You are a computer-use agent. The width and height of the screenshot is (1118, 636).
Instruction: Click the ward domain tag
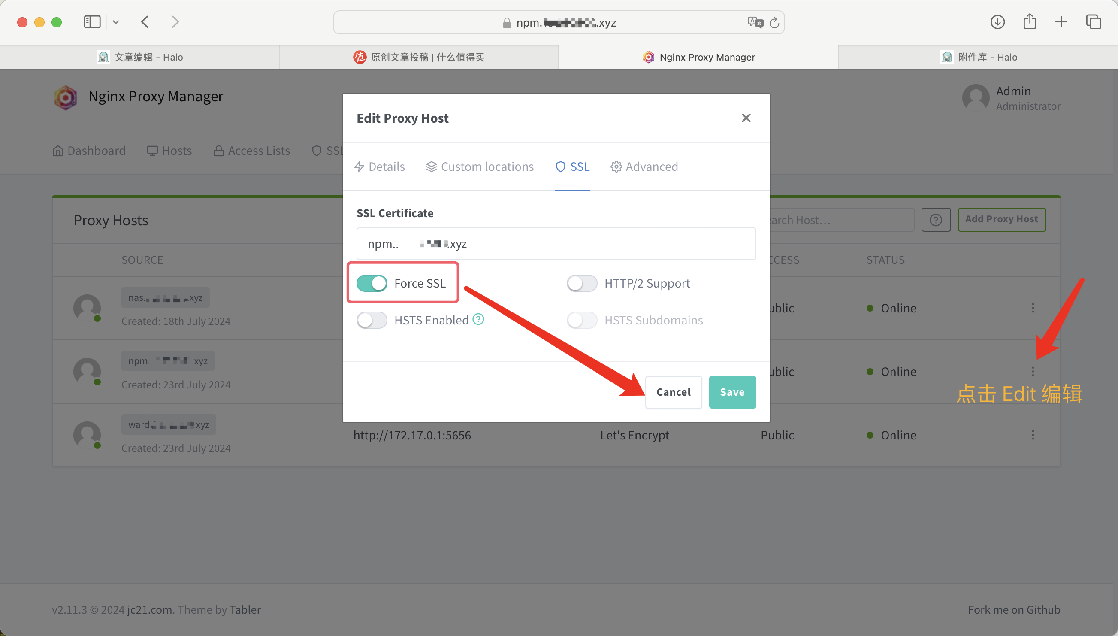point(169,424)
